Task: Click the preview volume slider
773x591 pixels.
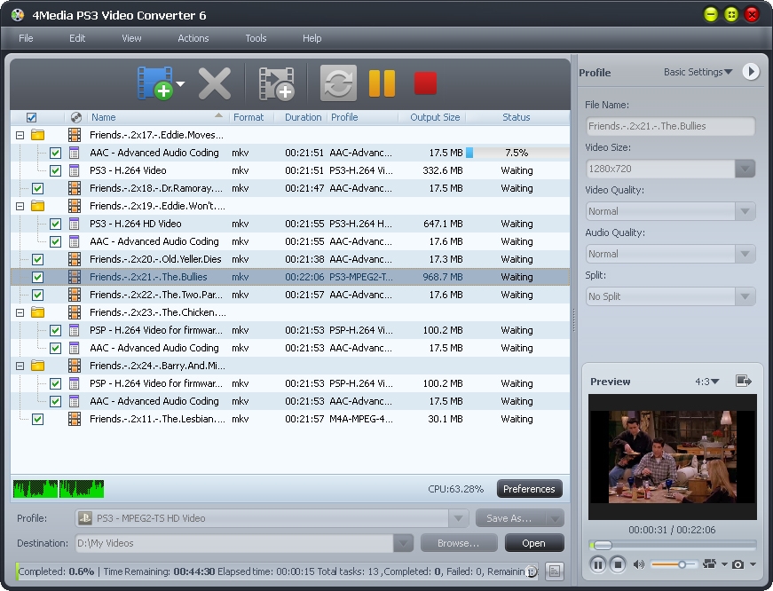Action: pos(674,564)
